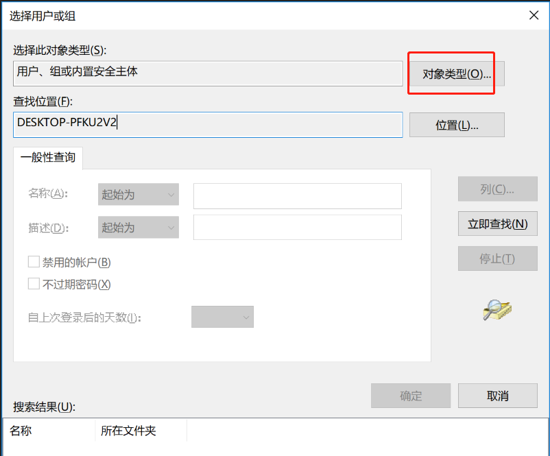Image resolution: width=550 pixels, height=456 pixels.
Task: Expand the 自上次登录后的天数 dropdown
Action: pos(222,317)
